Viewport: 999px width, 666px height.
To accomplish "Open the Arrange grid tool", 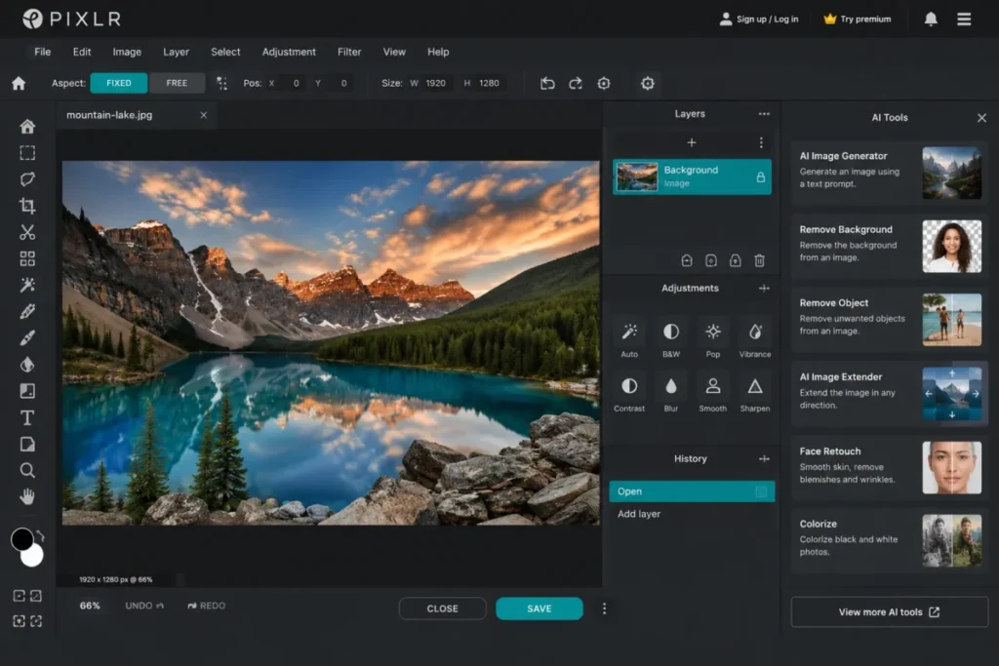I will click(27, 258).
